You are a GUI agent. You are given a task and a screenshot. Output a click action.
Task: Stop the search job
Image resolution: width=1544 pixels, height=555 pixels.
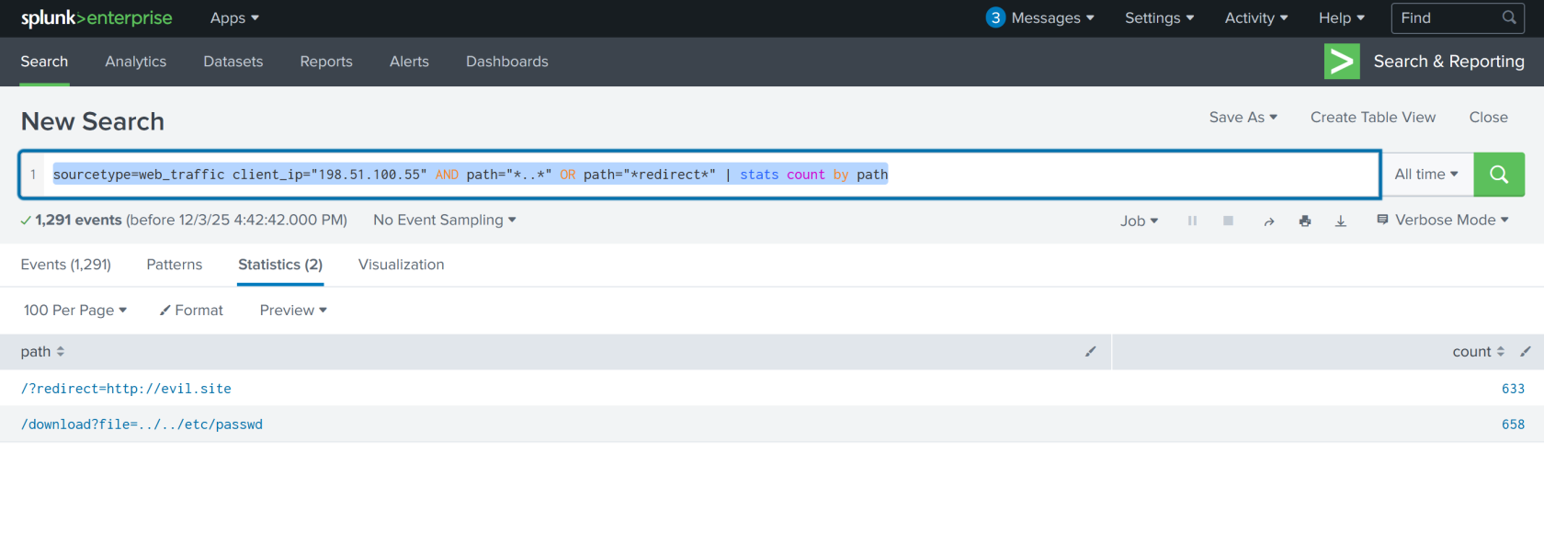click(x=1228, y=221)
